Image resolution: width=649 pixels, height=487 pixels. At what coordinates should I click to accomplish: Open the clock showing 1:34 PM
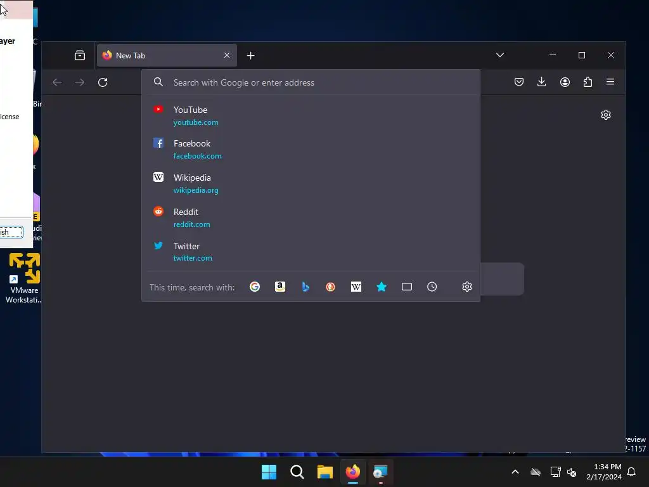(604, 472)
